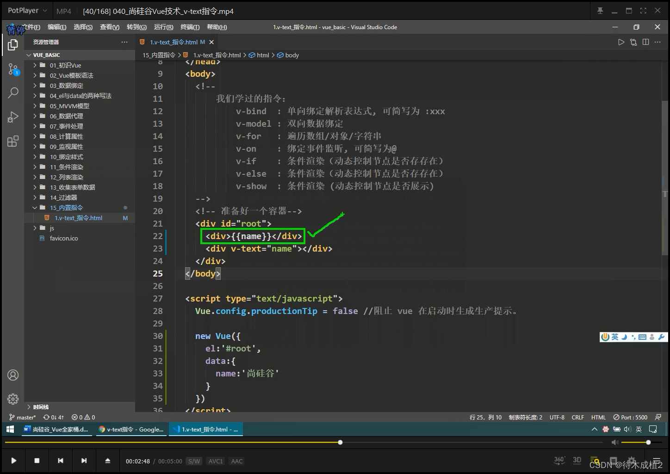Change HTML language mode in status bar
The image size is (670, 474).
pos(598,417)
